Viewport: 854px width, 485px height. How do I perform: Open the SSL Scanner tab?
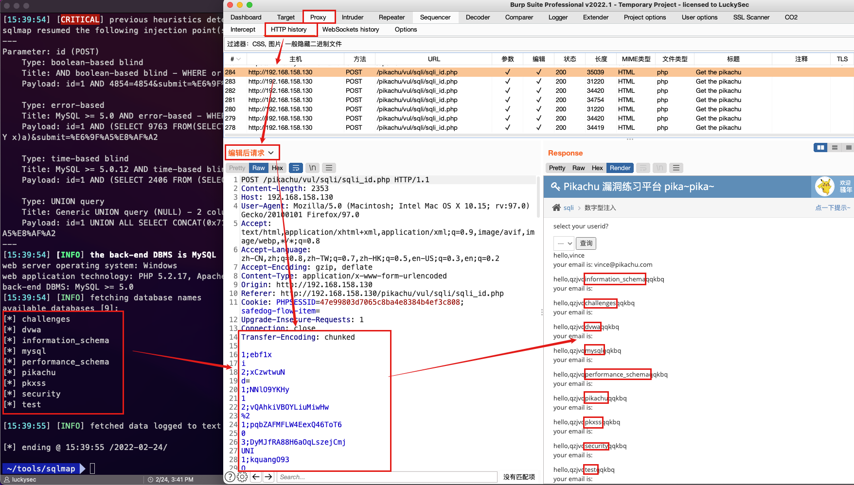751,17
